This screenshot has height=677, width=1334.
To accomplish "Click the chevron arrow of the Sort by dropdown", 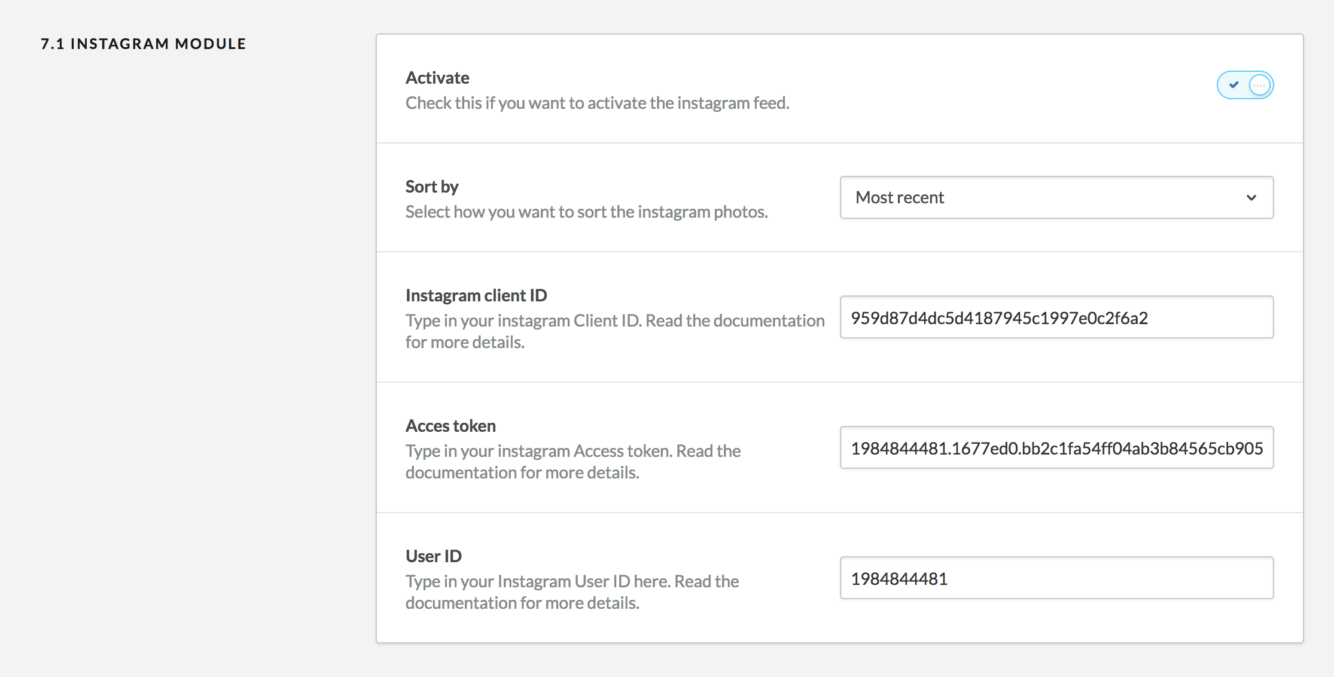I will click(1251, 198).
